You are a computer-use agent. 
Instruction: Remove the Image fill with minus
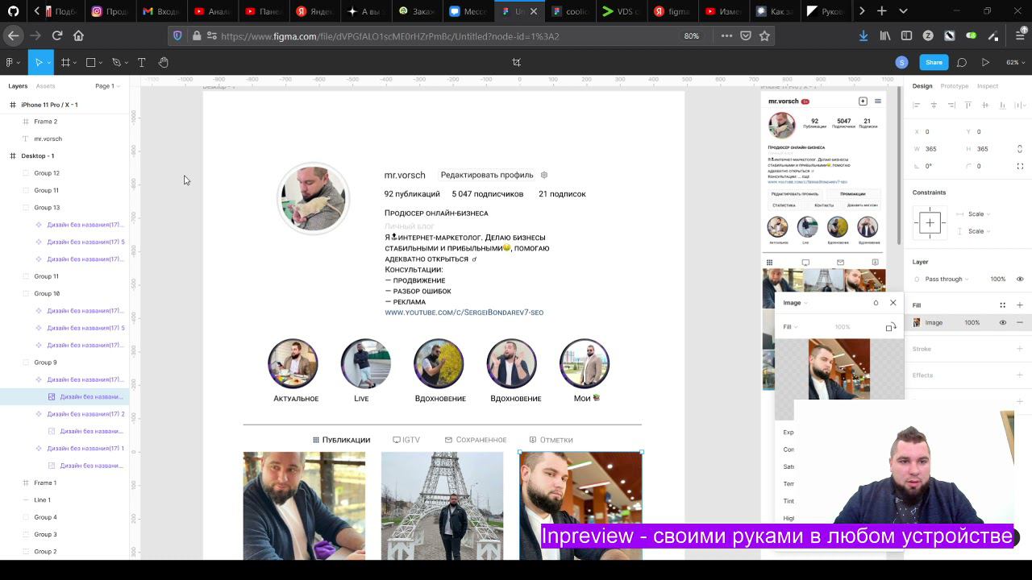tap(1020, 322)
